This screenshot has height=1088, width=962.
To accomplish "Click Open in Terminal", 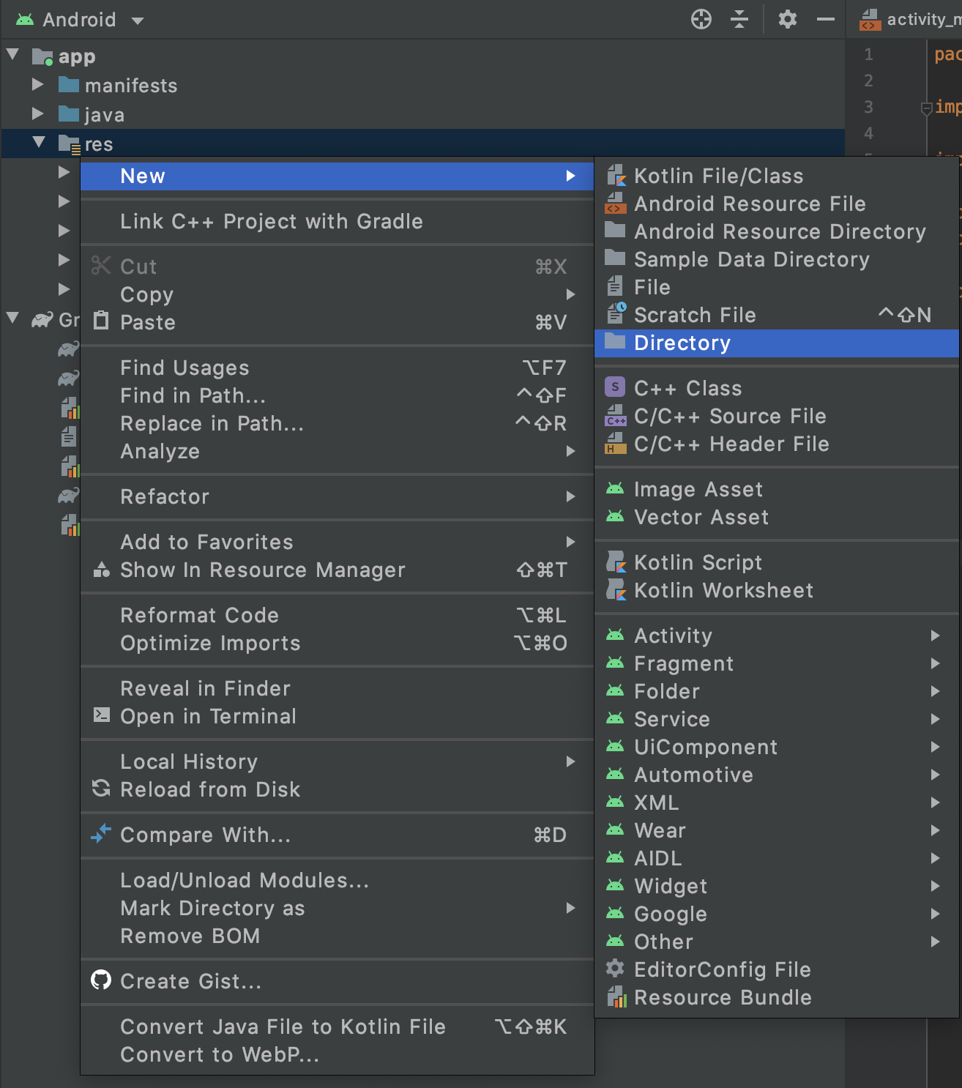I will point(337,717).
